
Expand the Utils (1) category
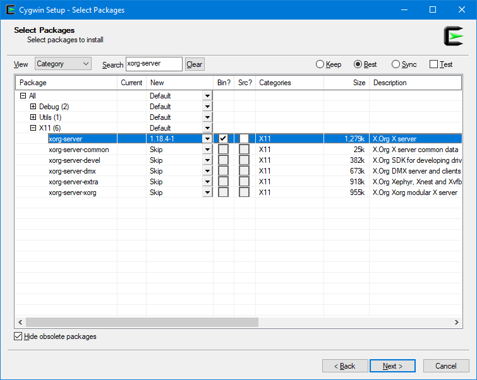click(33, 117)
